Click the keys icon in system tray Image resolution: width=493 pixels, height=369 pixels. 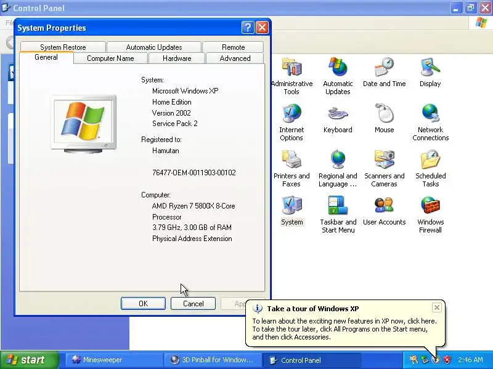tap(414, 360)
